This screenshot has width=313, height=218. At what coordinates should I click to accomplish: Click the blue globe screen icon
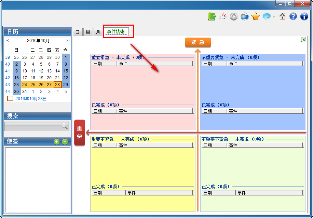coord(245,16)
